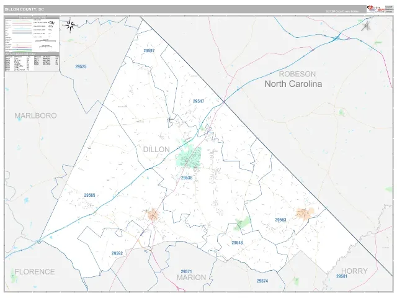Click the ZIP code label 29525
Image resolution: width=397 pixels, height=298 pixels.
(x=81, y=66)
